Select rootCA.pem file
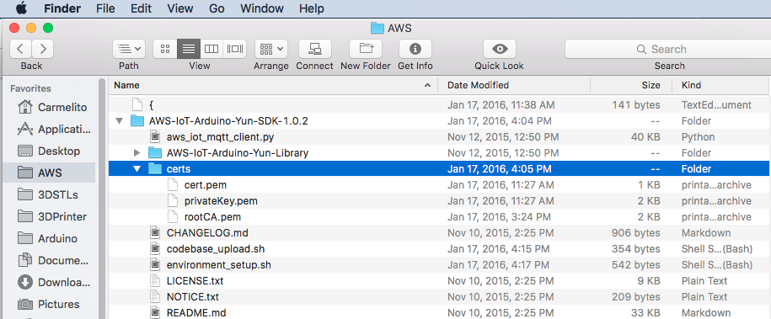The image size is (771, 319). (x=438, y=217)
